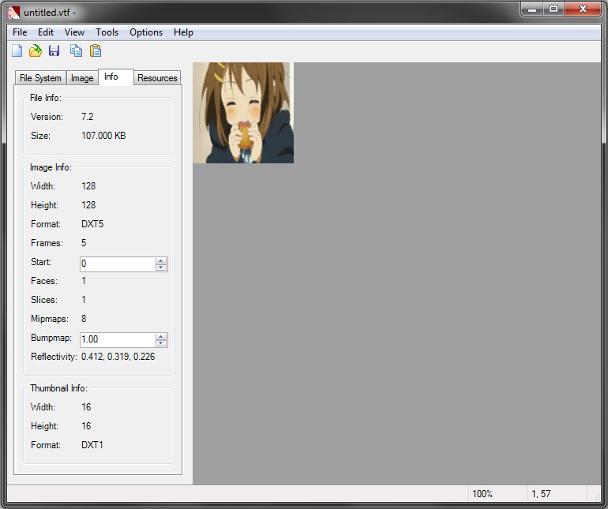The width and height of the screenshot is (608, 509).
Task: Open the File menu
Action: pyautogui.click(x=20, y=32)
